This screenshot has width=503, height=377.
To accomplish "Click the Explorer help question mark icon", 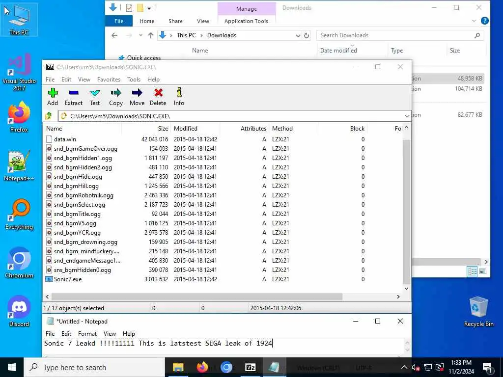I will pyautogui.click(x=485, y=21).
